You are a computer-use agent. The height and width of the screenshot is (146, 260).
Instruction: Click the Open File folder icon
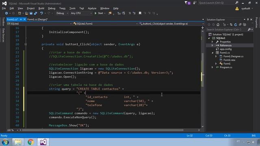[26, 13]
